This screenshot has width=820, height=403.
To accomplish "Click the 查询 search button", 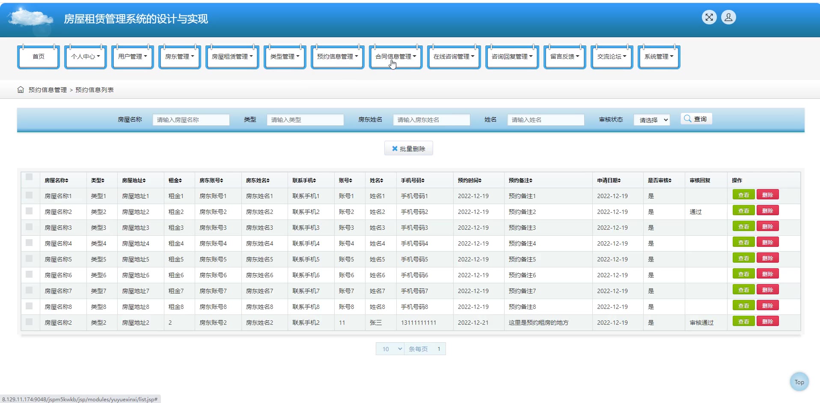I will pos(696,119).
